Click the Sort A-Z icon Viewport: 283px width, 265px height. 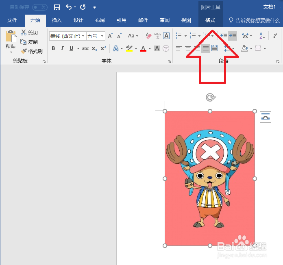tap(262, 35)
